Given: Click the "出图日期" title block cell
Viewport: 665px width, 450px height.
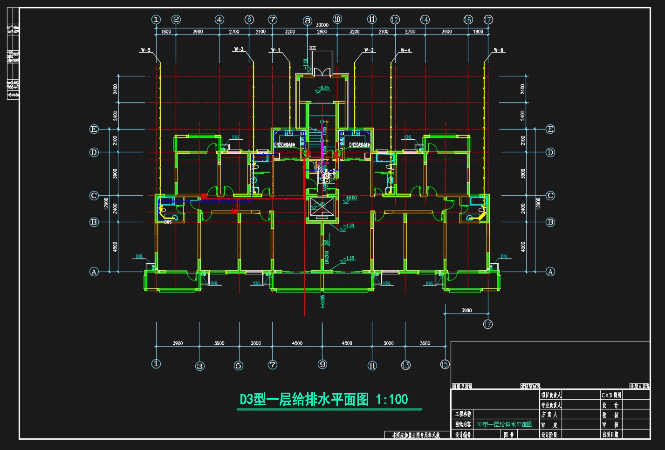Looking at the screenshot, I should pos(610,435).
